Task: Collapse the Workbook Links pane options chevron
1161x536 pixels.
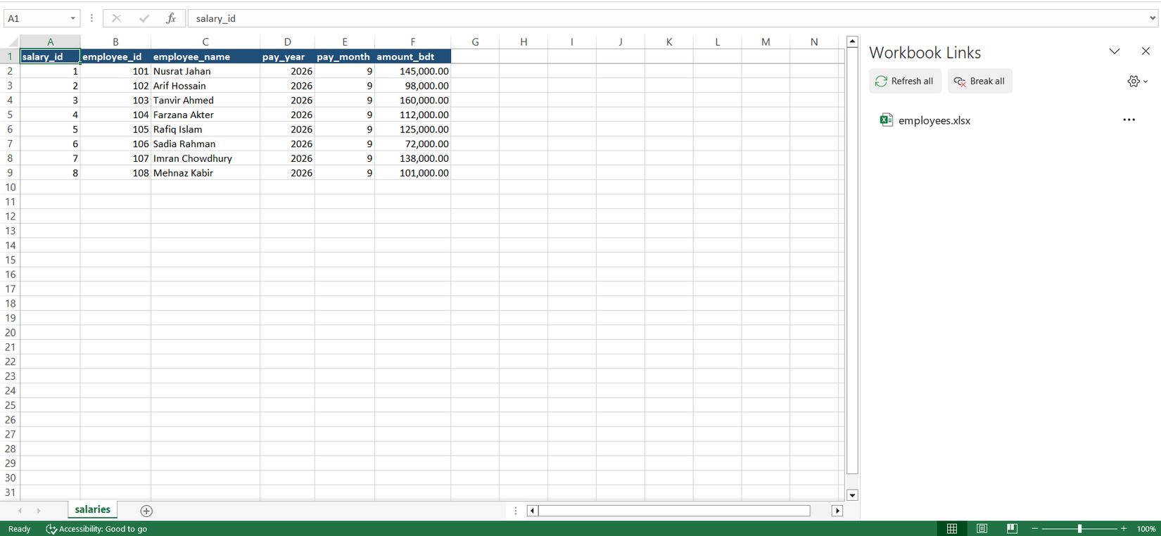Action: click(x=1115, y=51)
